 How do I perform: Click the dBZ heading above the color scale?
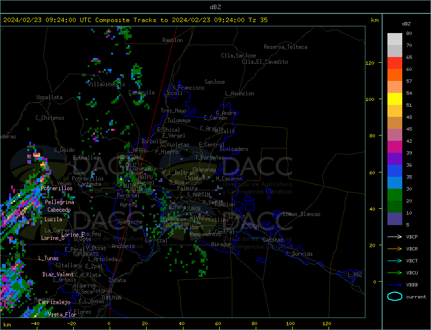tap(406, 24)
